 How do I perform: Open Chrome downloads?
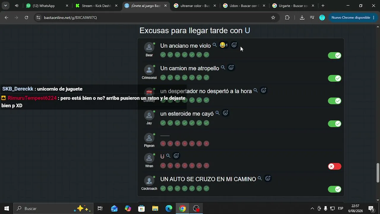(302, 18)
